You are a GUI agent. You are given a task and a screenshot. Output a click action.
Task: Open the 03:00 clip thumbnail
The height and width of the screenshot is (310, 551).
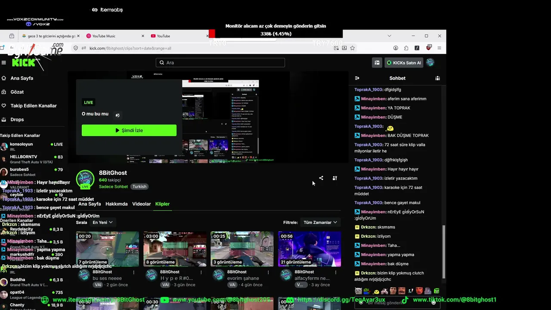click(175, 249)
